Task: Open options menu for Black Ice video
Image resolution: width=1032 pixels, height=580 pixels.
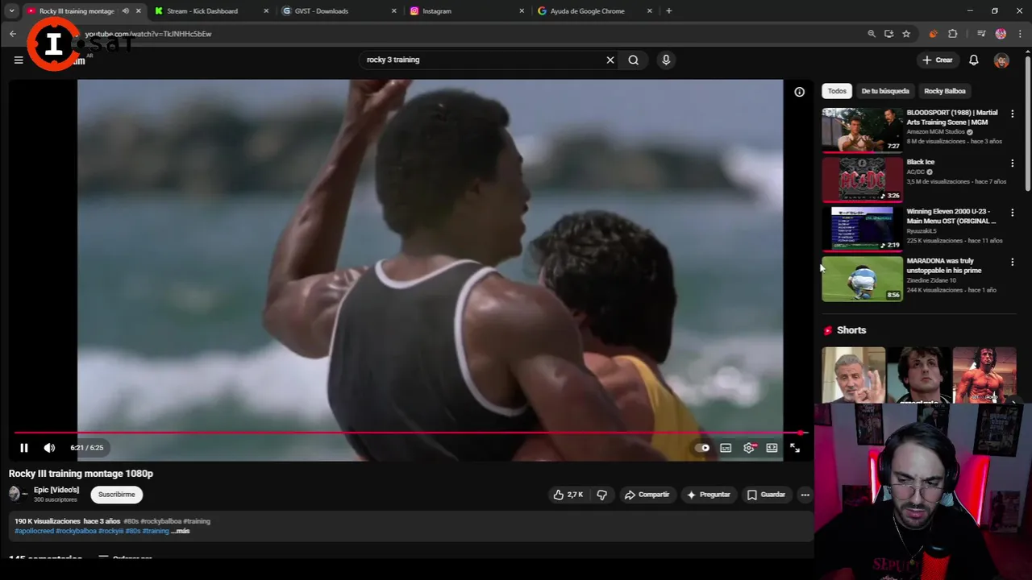Action: (x=1012, y=163)
